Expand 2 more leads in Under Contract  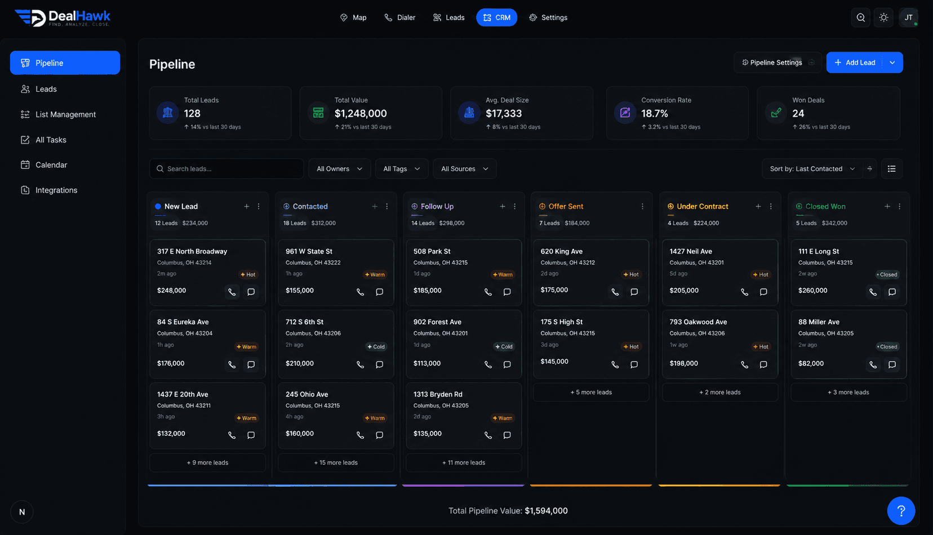point(720,393)
